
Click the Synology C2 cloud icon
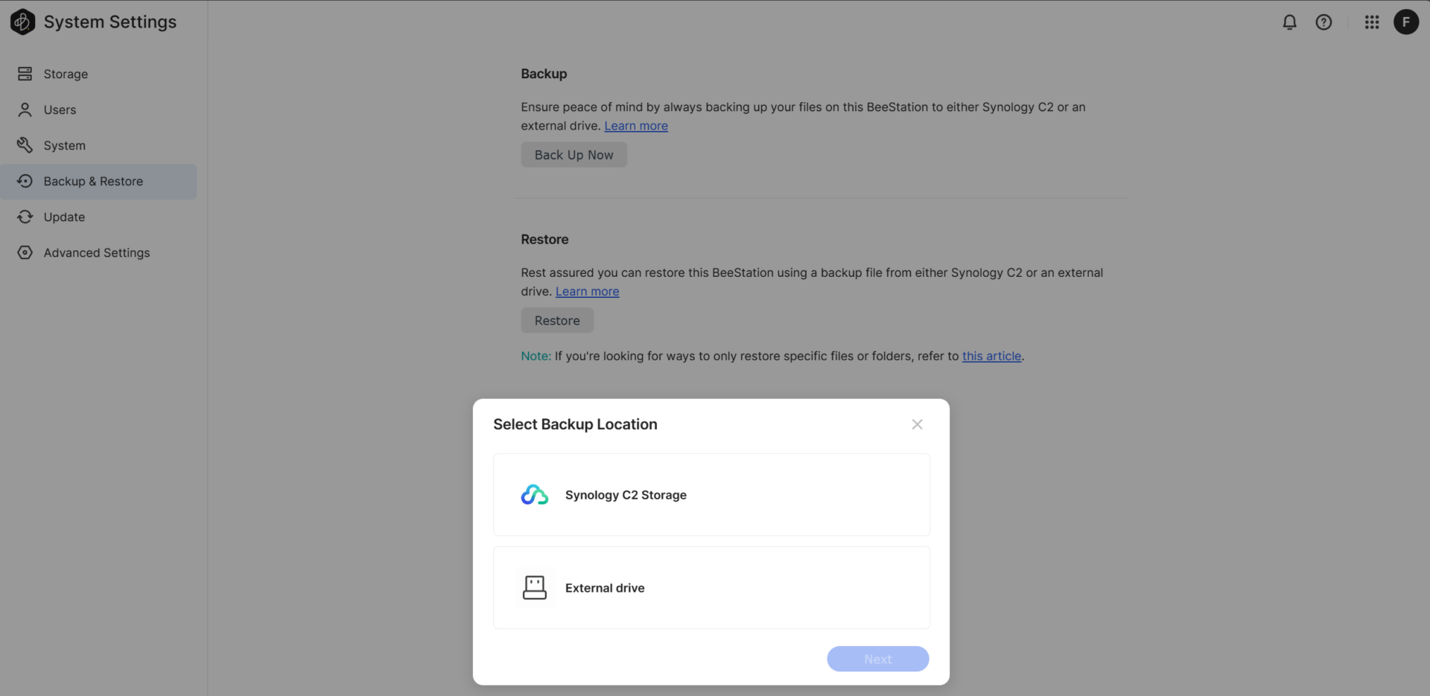534,495
